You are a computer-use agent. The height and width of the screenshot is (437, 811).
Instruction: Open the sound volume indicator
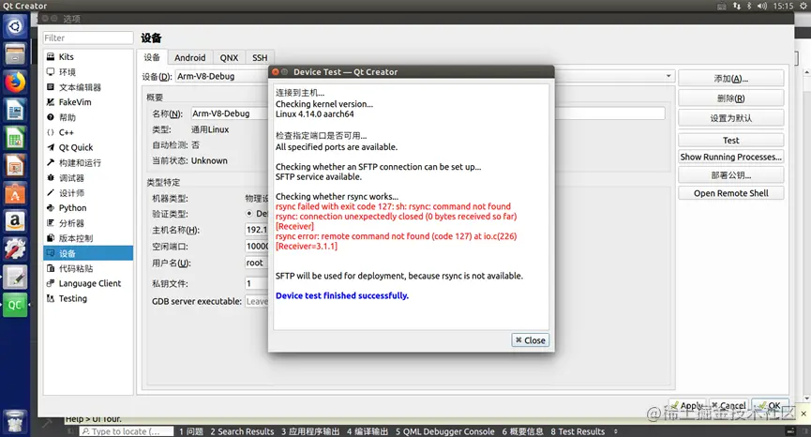[x=762, y=6]
